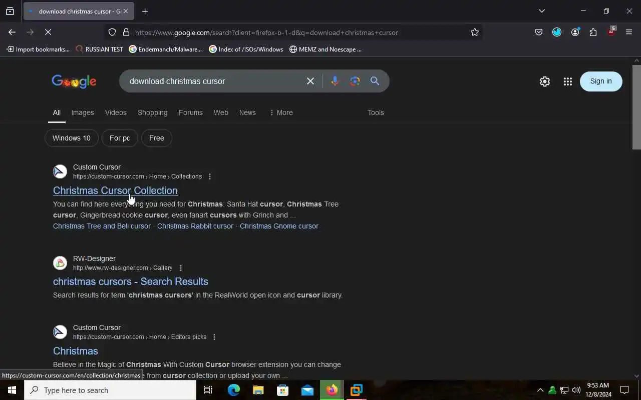Viewport: 641px width, 400px height.
Task: Open Task View on taskbar
Action: tap(208, 390)
